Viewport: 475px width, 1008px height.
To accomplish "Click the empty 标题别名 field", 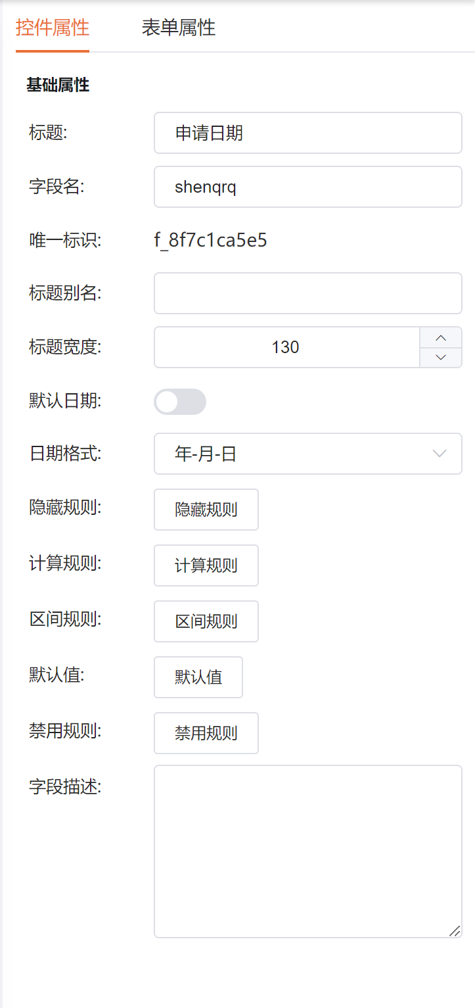I will [x=307, y=293].
